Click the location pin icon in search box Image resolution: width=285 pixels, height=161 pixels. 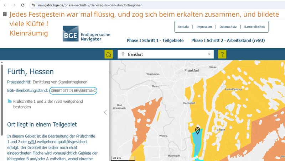(x=123, y=54)
